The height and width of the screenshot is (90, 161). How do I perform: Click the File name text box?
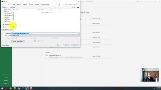pyautogui.click(x=45, y=33)
